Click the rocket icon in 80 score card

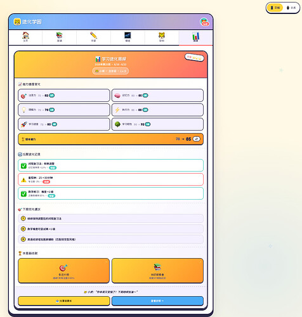click(x=23, y=124)
